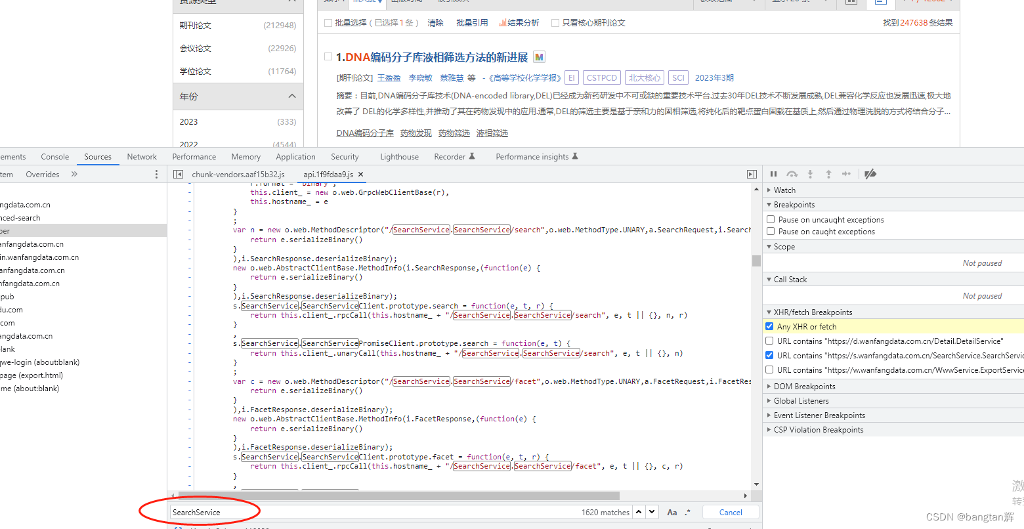Collapse the 年份 filter group
The width and height of the screenshot is (1024, 529).
pos(292,96)
